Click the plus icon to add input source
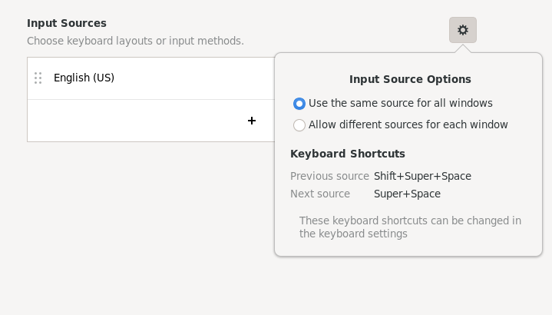Screen dimensions: 552x315 (251, 121)
